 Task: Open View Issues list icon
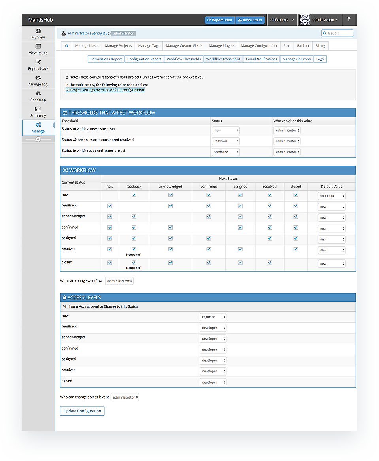(38, 46)
